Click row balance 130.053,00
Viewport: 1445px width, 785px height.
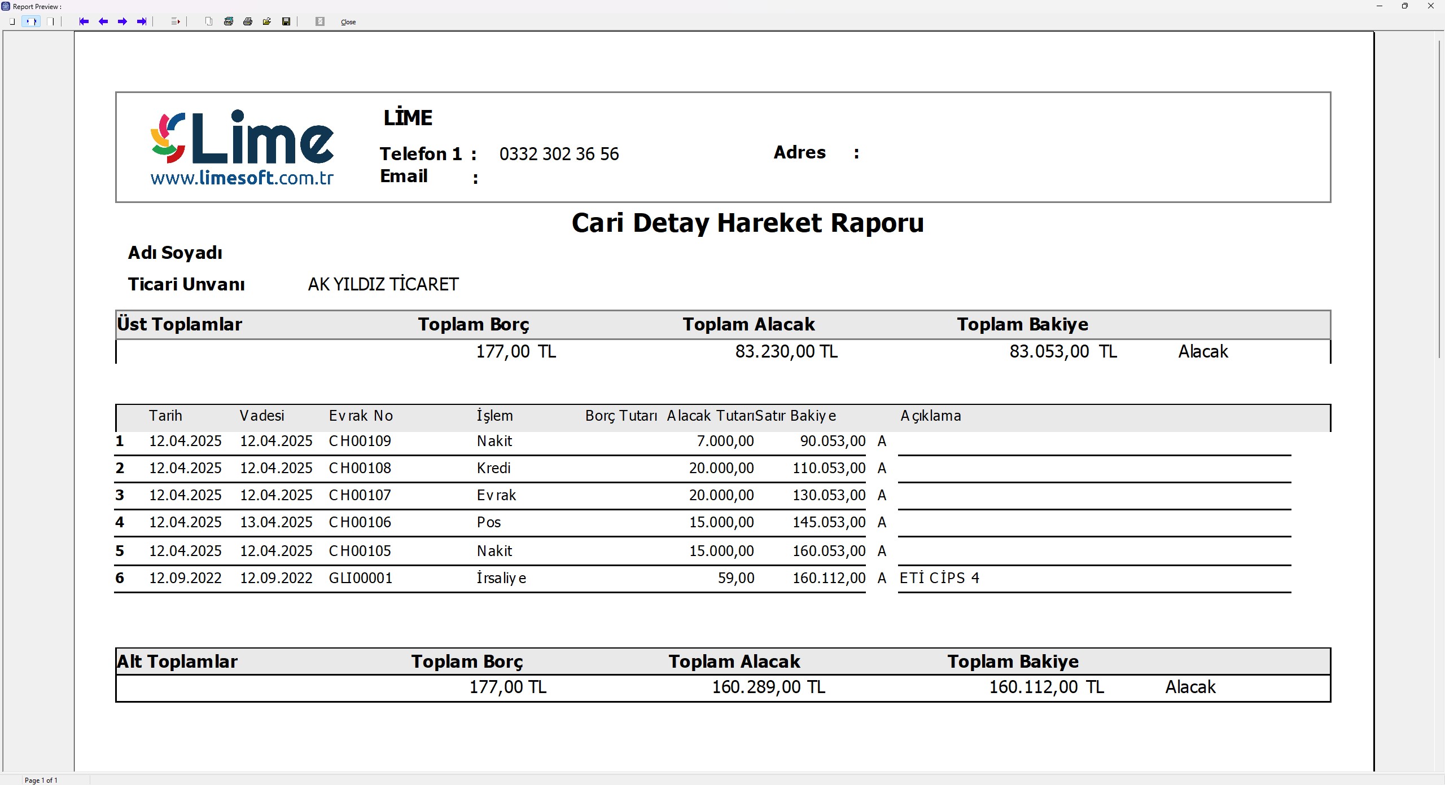[829, 495]
